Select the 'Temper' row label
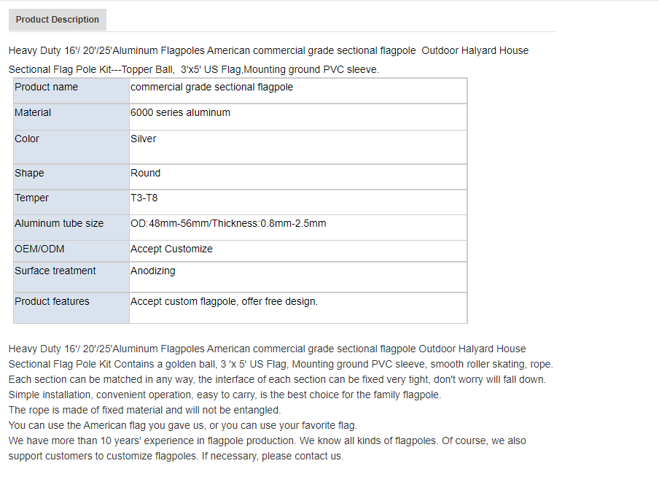The image size is (659, 493). (x=71, y=202)
